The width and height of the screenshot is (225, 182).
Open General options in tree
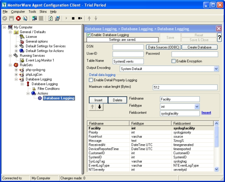[36, 41]
